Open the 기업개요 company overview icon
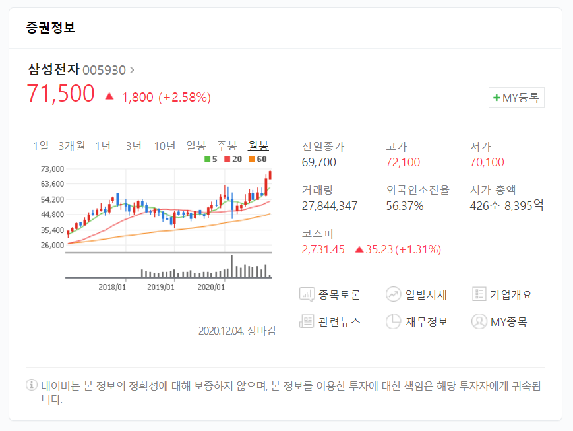This screenshot has width=573, height=431. point(479,294)
